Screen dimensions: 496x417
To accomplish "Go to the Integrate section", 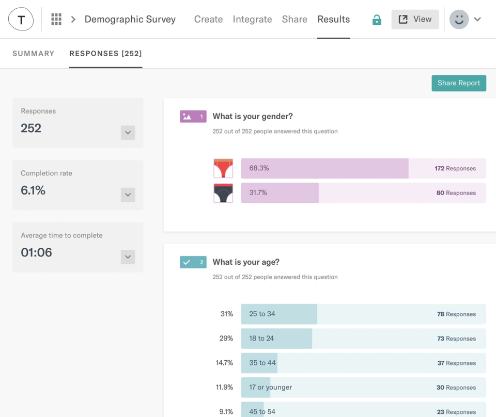I will [252, 19].
